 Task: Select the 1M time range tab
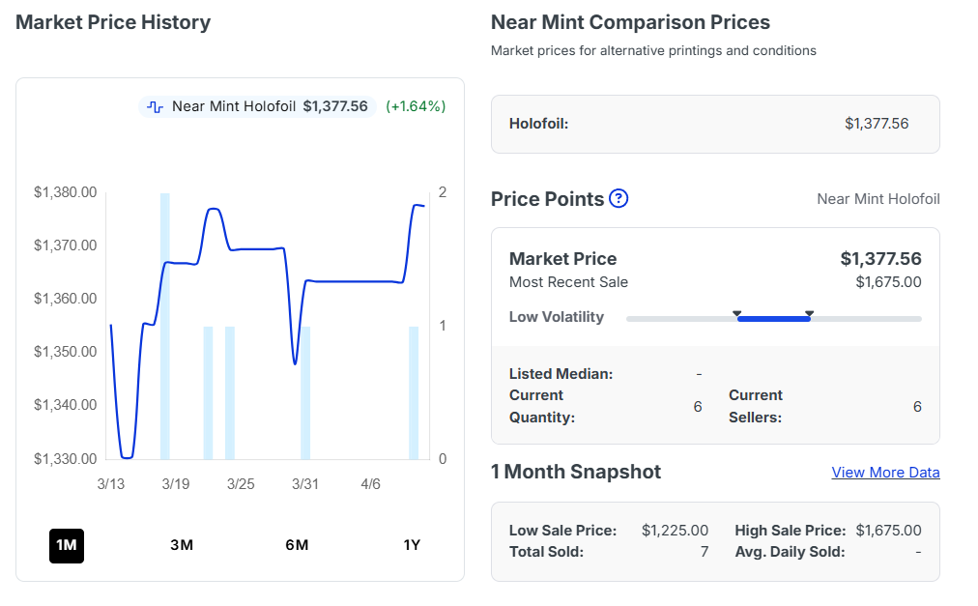pyautogui.click(x=67, y=545)
